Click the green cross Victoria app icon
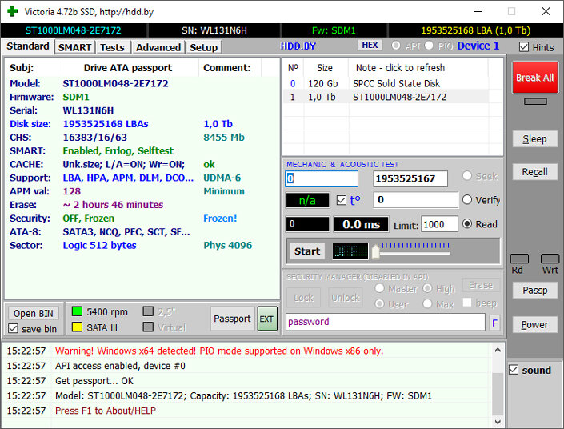 point(13,11)
